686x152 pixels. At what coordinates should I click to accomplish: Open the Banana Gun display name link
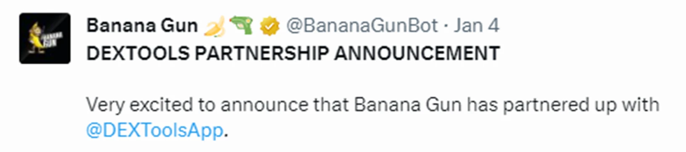142,26
